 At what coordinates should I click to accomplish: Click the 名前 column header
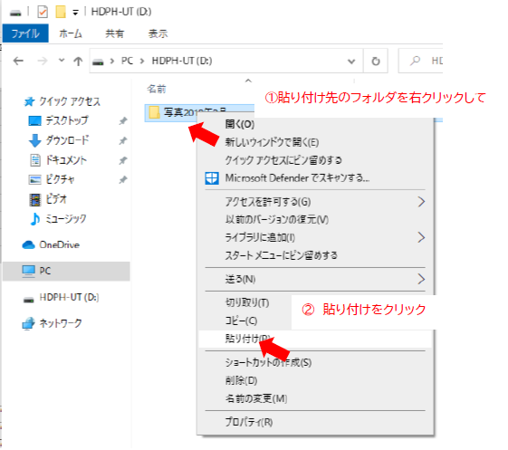tap(157, 89)
